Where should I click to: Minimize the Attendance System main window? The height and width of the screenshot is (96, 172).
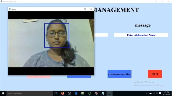156,2
